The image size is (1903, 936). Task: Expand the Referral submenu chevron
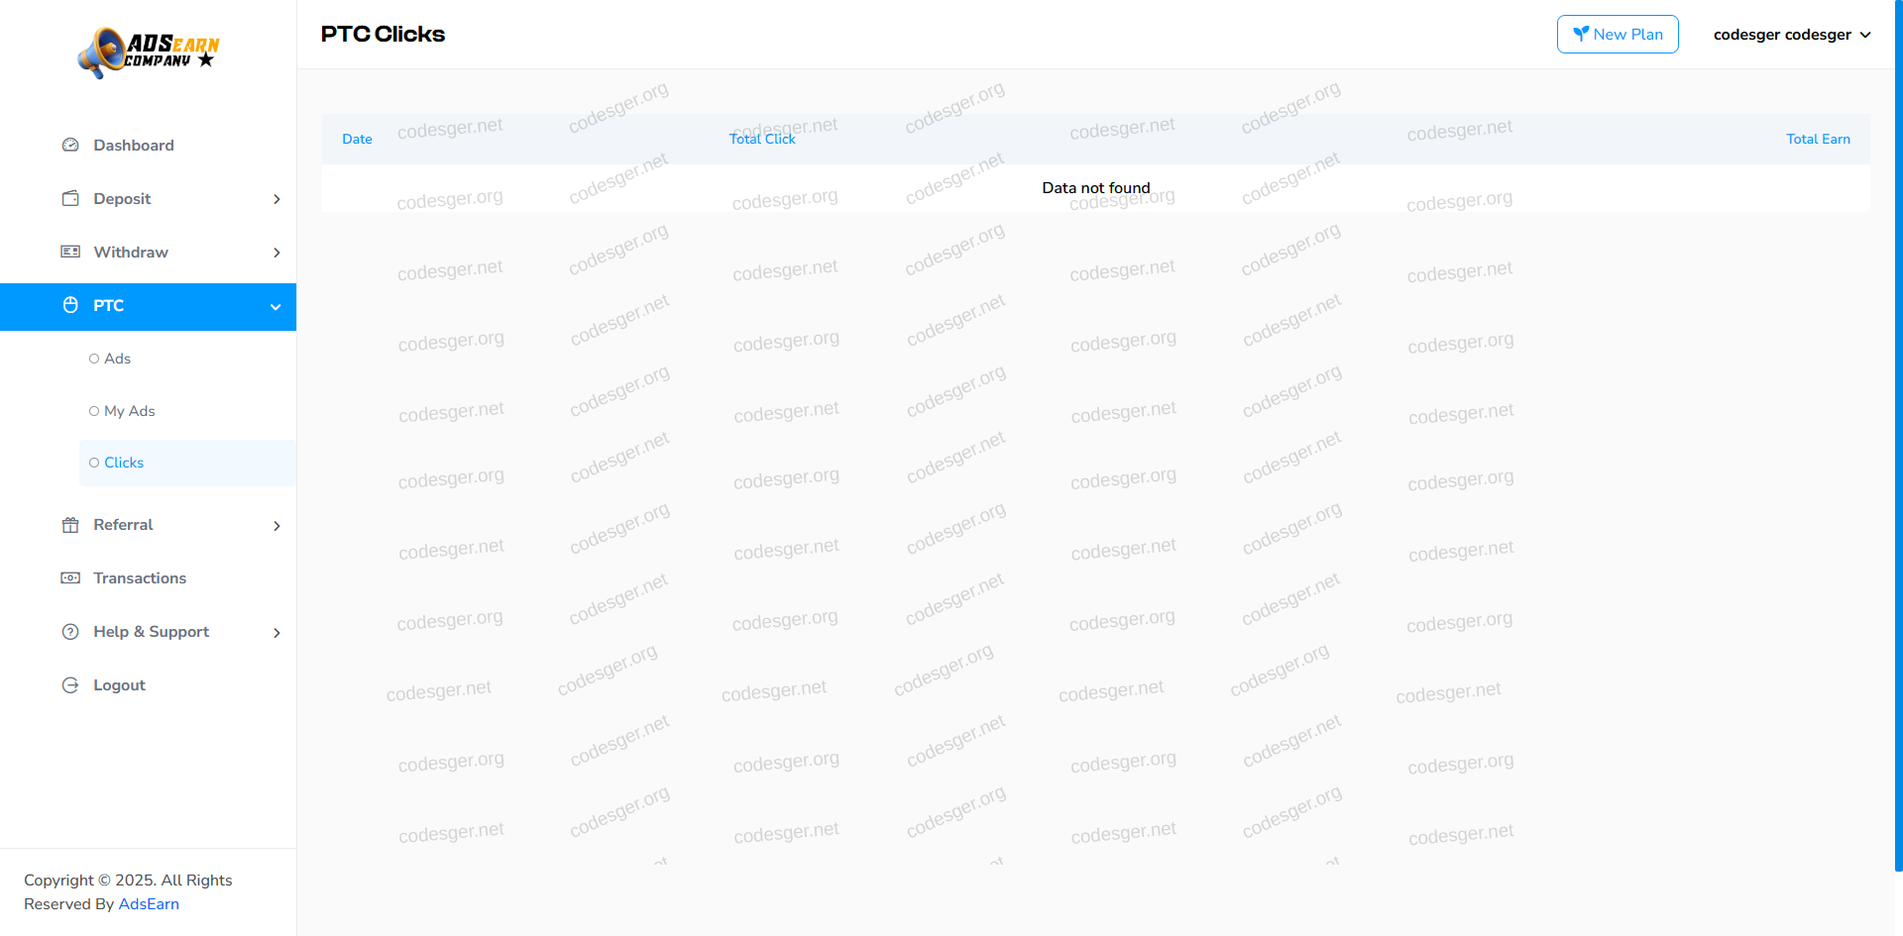point(277,526)
